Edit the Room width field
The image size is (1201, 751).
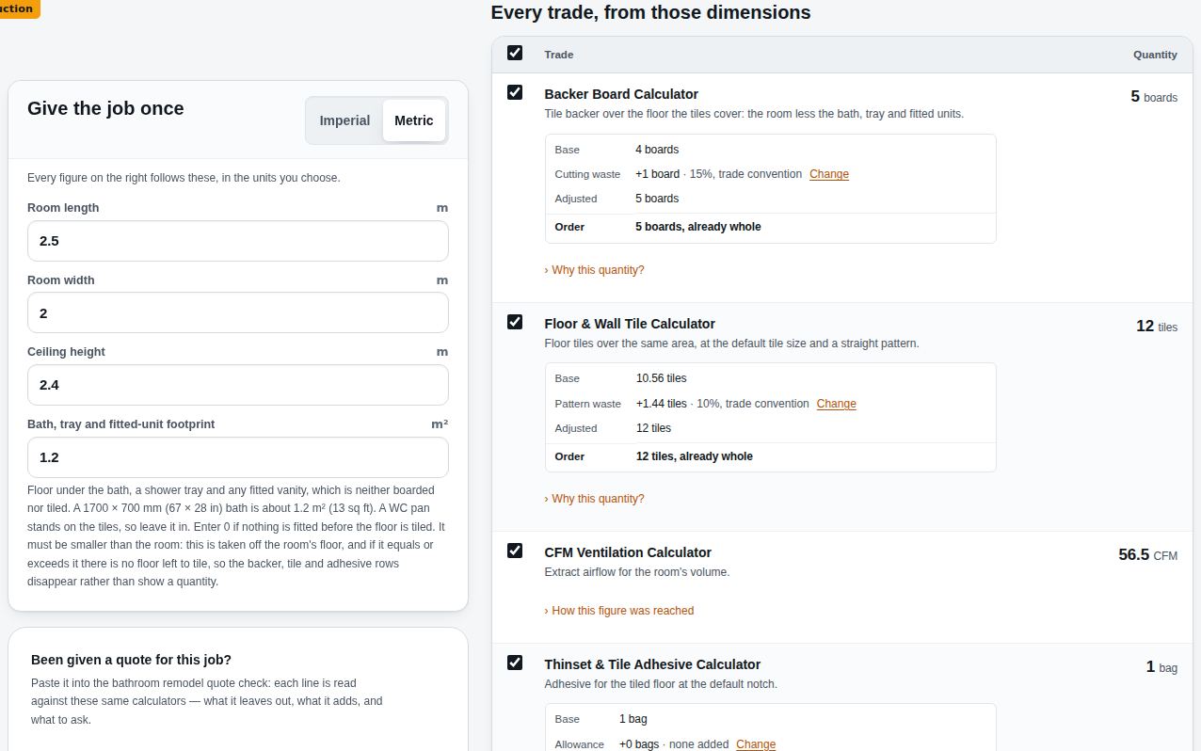click(x=238, y=312)
